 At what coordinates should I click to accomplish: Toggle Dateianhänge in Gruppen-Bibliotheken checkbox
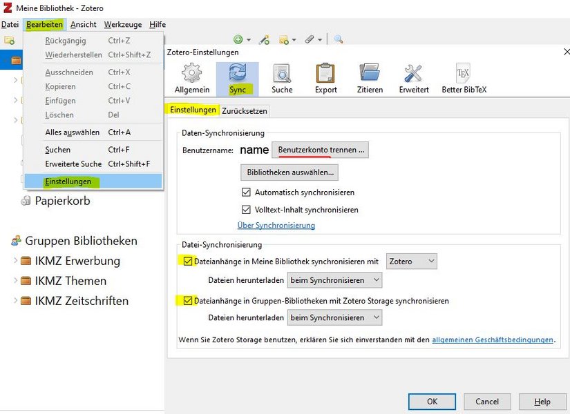coord(188,301)
